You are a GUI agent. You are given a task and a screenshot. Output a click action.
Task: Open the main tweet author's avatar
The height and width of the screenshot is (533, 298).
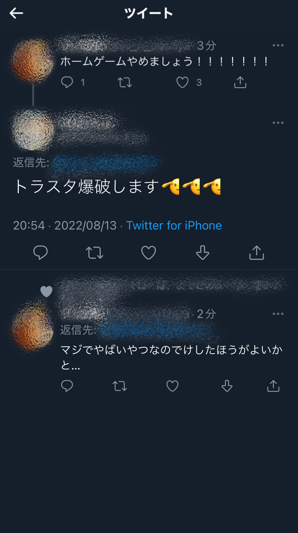(32, 130)
